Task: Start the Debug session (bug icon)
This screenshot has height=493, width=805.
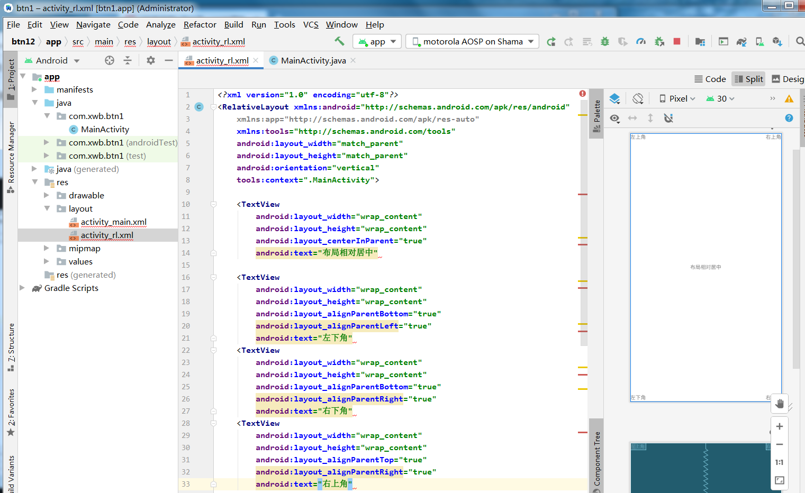Action: click(604, 41)
